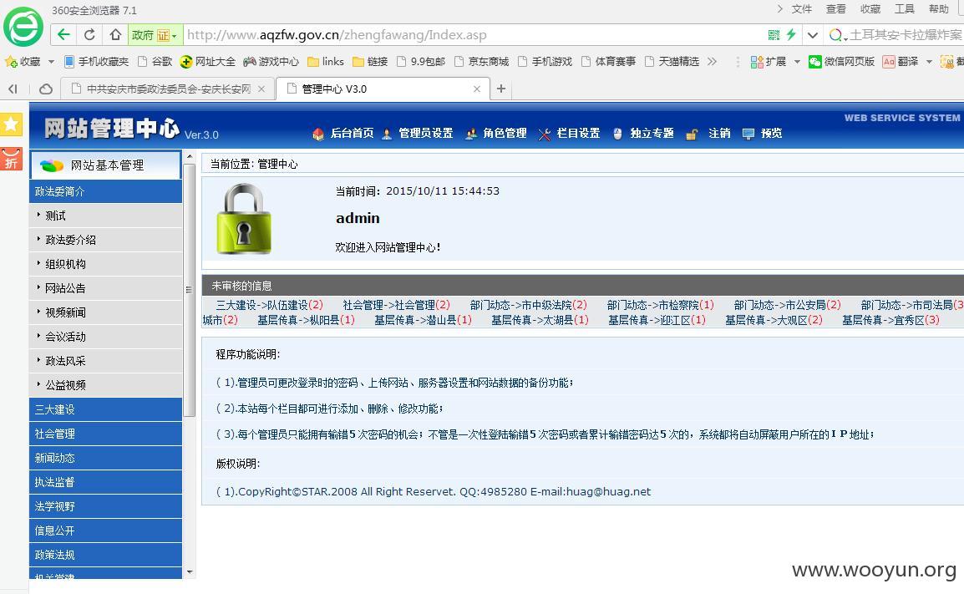Click 部门动态->市中级法院(2) link
Viewport: 964px width, 594px height.
pyautogui.click(x=529, y=305)
